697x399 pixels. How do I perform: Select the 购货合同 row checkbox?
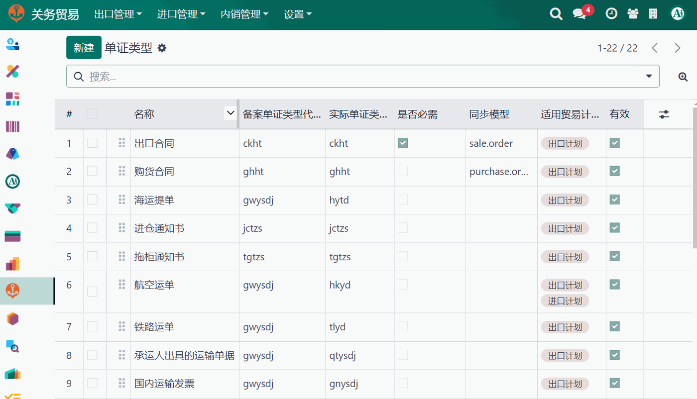tap(92, 171)
